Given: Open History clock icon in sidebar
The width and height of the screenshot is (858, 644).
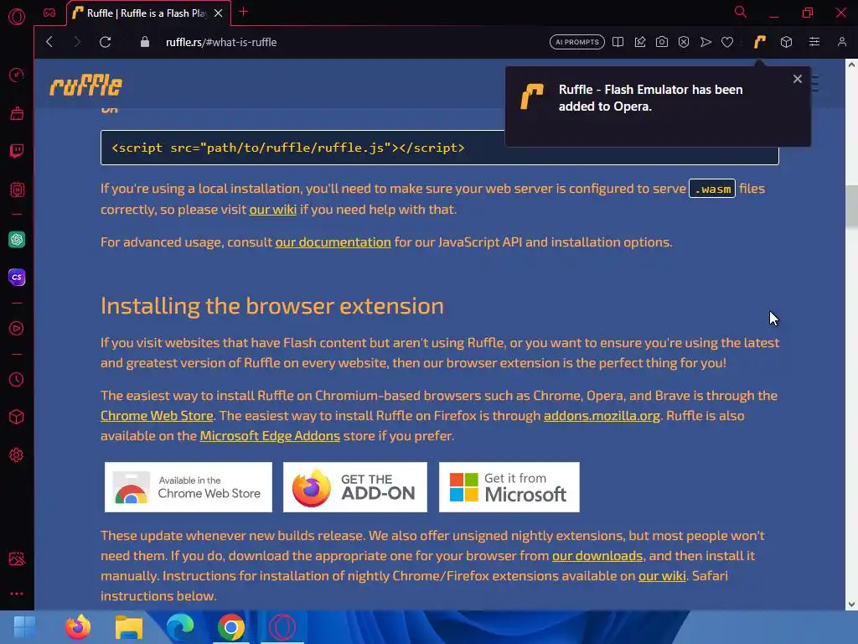Looking at the screenshot, I should (x=17, y=380).
